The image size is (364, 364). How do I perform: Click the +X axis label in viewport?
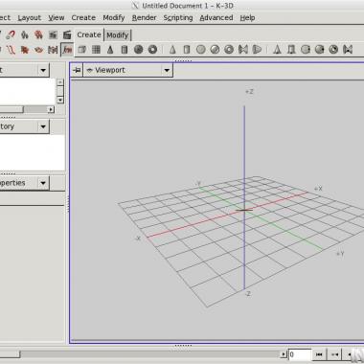click(318, 189)
